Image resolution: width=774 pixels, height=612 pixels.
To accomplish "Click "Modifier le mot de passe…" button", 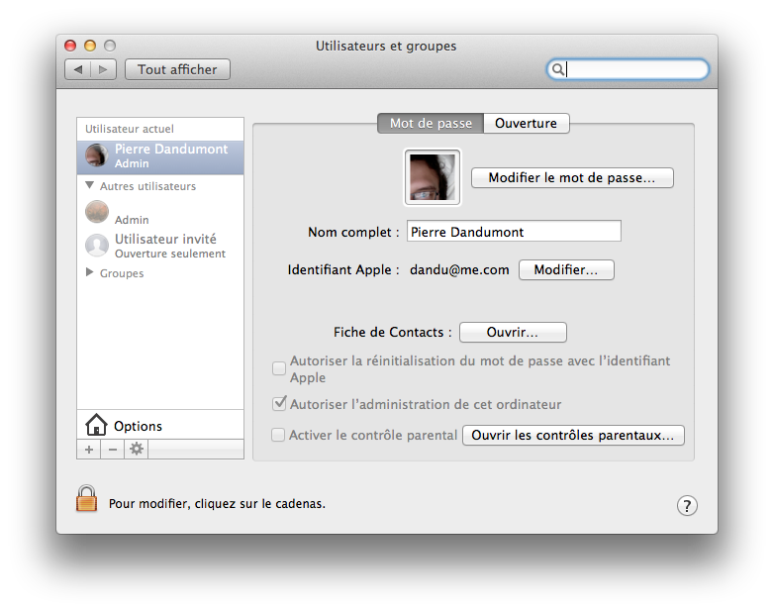I will pyautogui.click(x=572, y=178).
